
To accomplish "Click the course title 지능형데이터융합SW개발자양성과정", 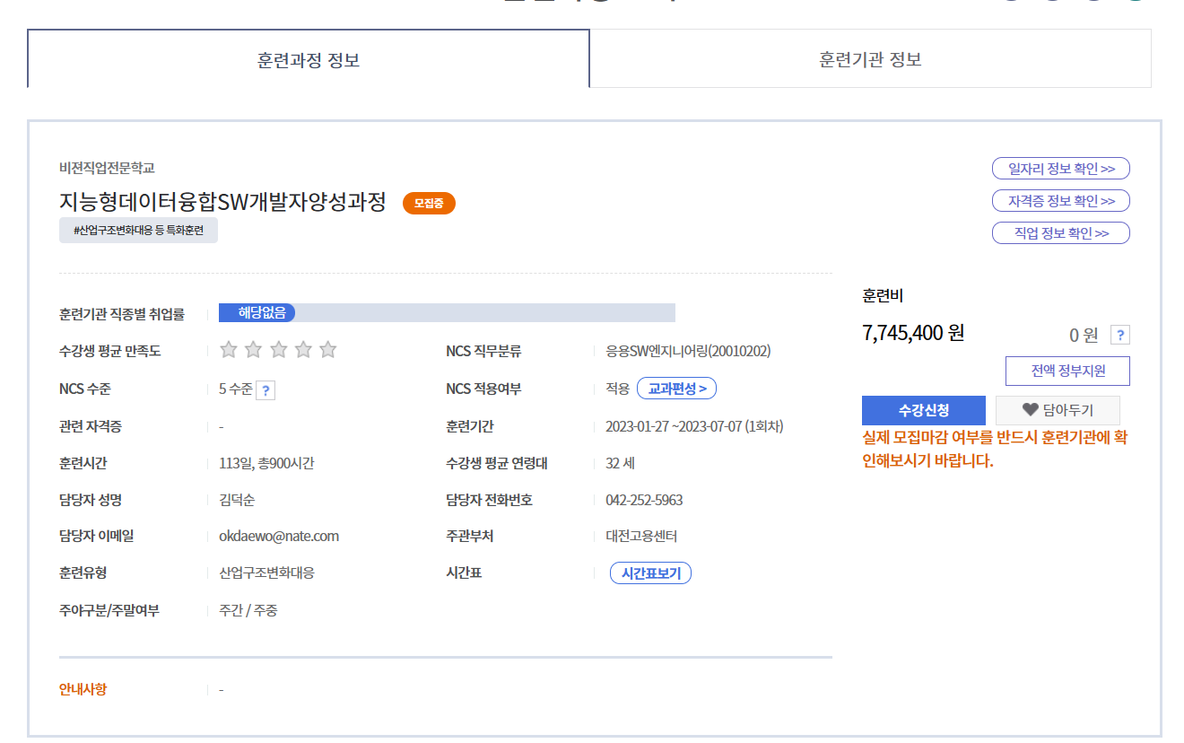I will point(222,202).
